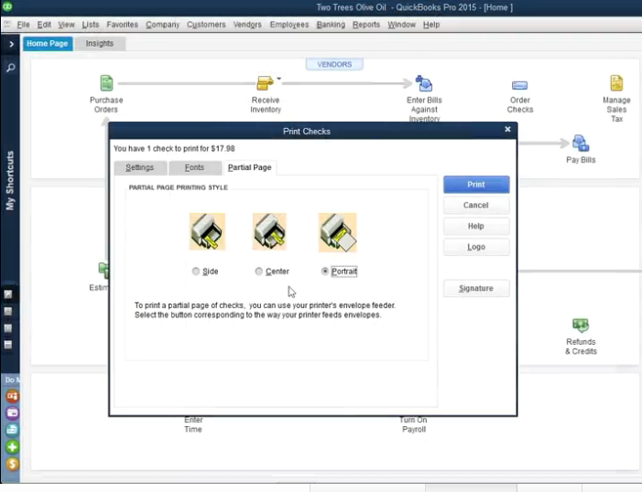Click the Side feed printer image
642x492 pixels.
pyautogui.click(x=207, y=231)
